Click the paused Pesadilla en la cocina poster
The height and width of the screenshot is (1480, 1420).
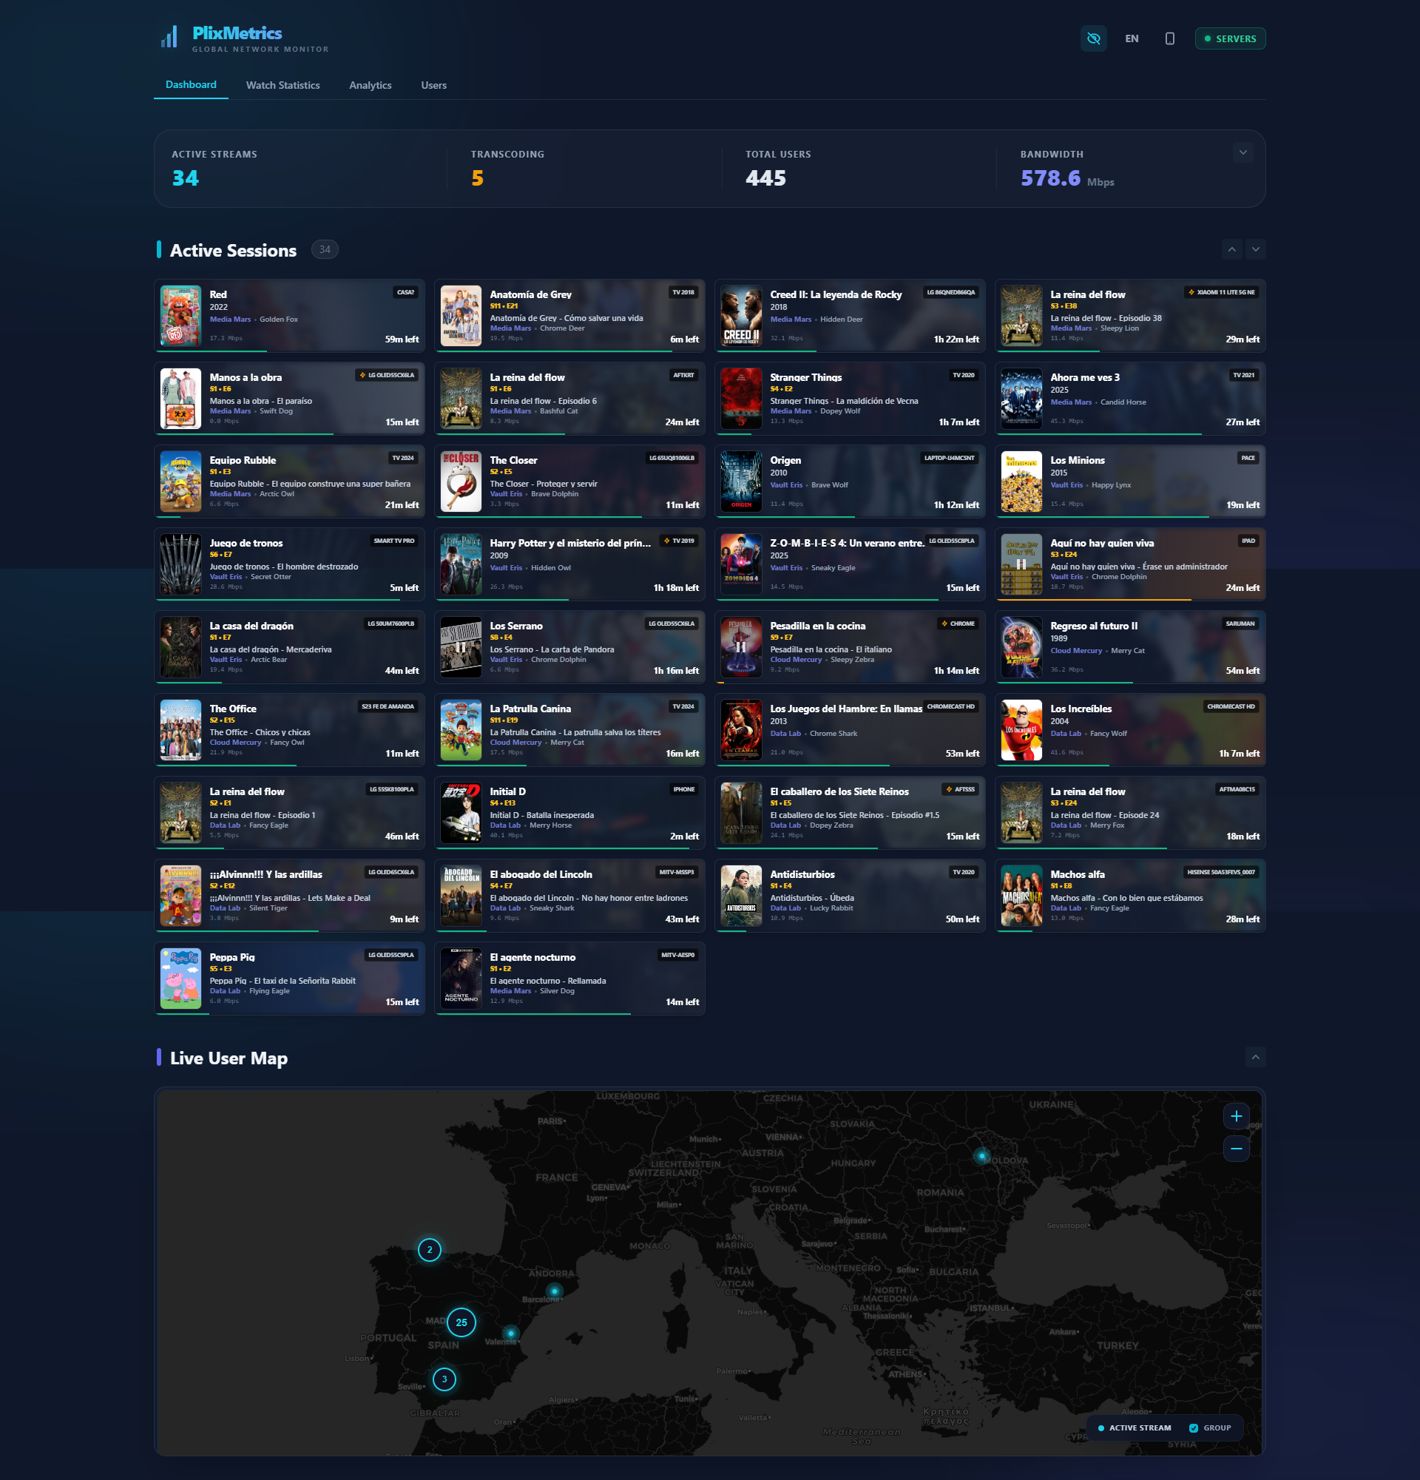(741, 648)
